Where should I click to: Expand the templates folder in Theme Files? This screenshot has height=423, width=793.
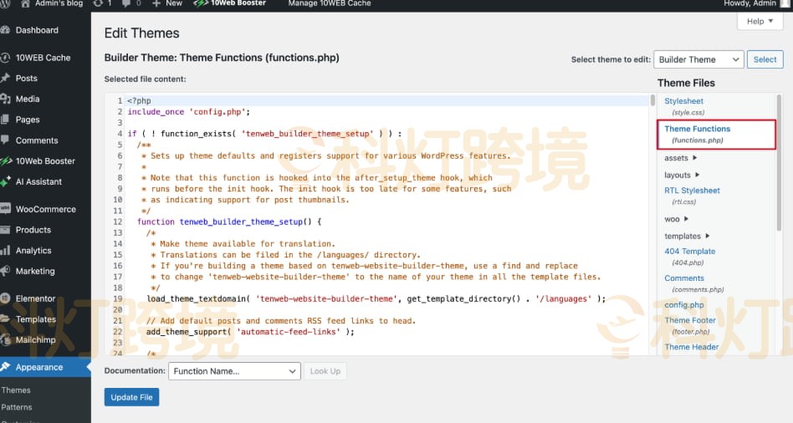point(687,237)
